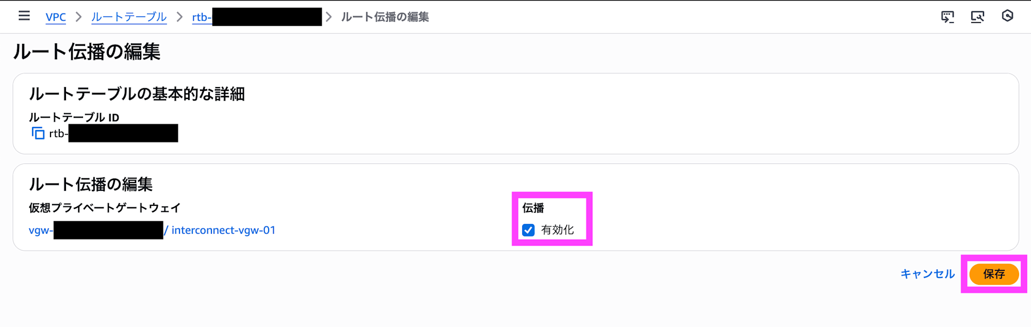
Task: Click the 仮想プライベートゲートウェイ column label
Action: pos(105,208)
